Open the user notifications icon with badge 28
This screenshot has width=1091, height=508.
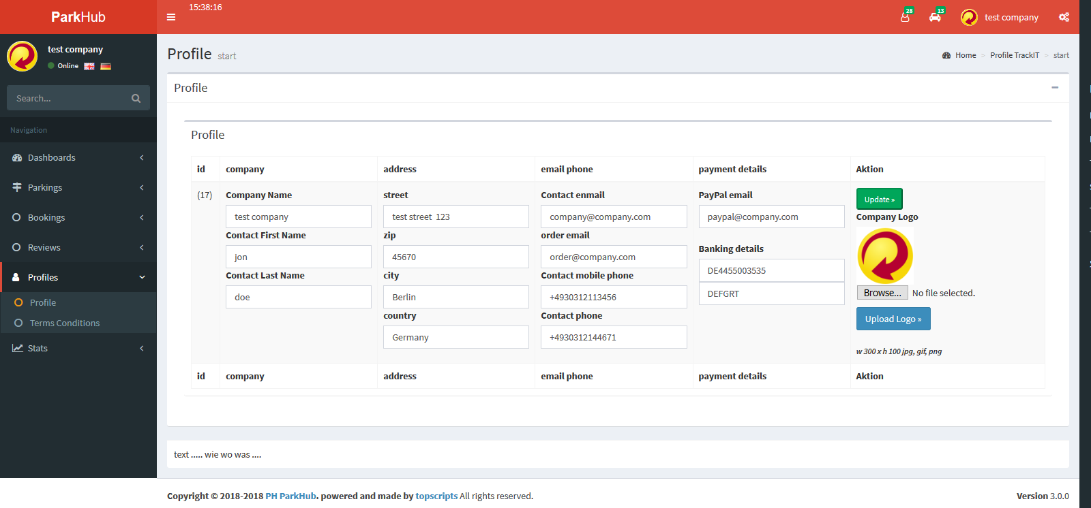pyautogui.click(x=905, y=17)
